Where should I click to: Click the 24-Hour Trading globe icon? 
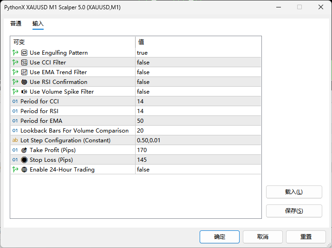(24, 170)
